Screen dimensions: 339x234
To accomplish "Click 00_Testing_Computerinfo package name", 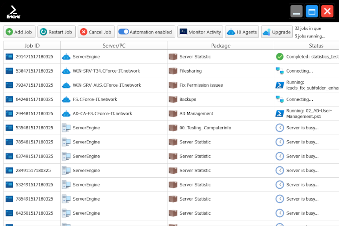I will [205, 128].
